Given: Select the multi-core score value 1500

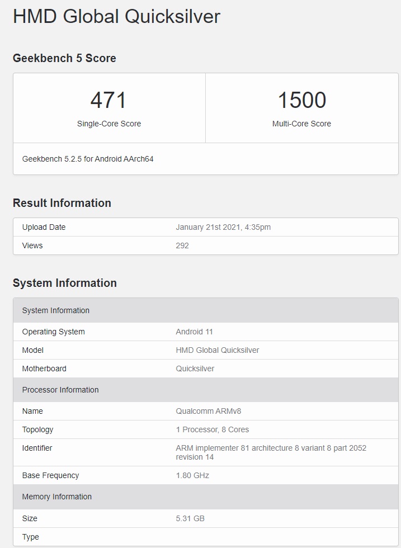Looking at the screenshot, I should (301, 101).
